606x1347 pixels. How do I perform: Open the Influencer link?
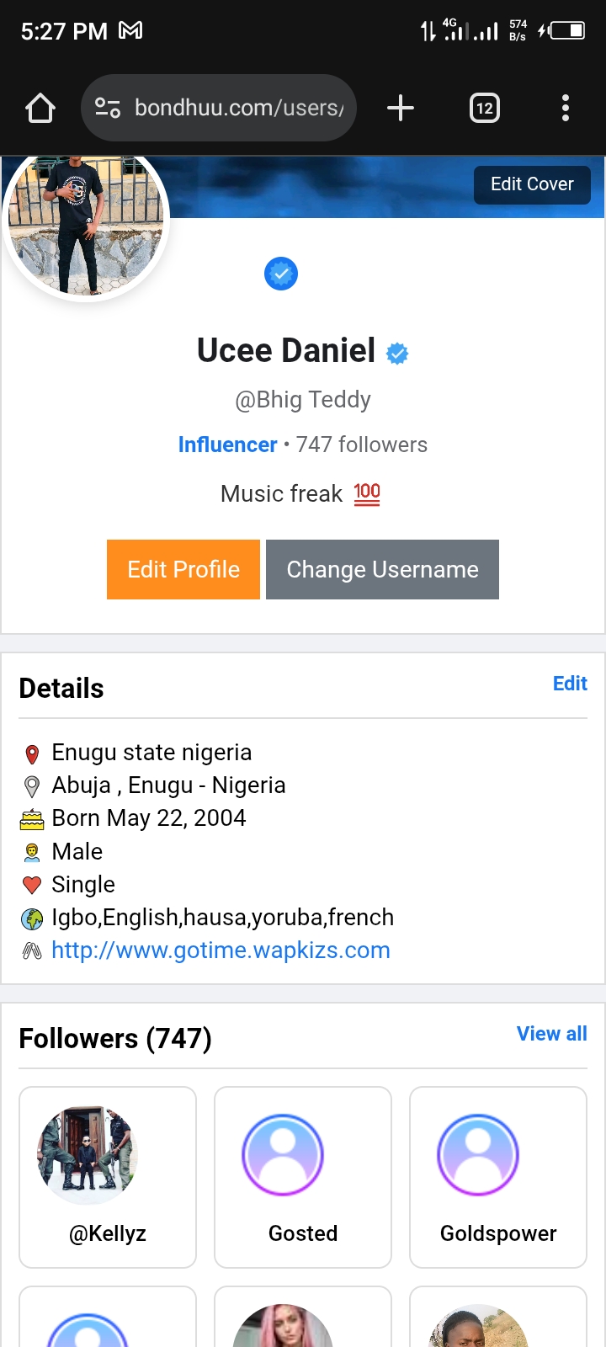click(x=227, y=445)
